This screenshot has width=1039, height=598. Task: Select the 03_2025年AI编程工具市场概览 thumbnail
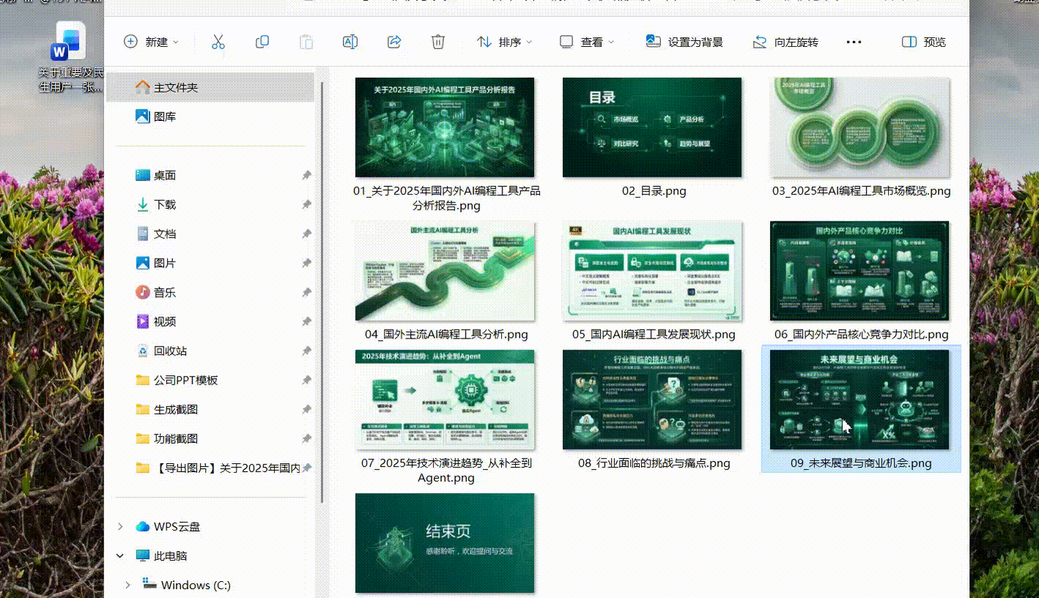[861, 128]
